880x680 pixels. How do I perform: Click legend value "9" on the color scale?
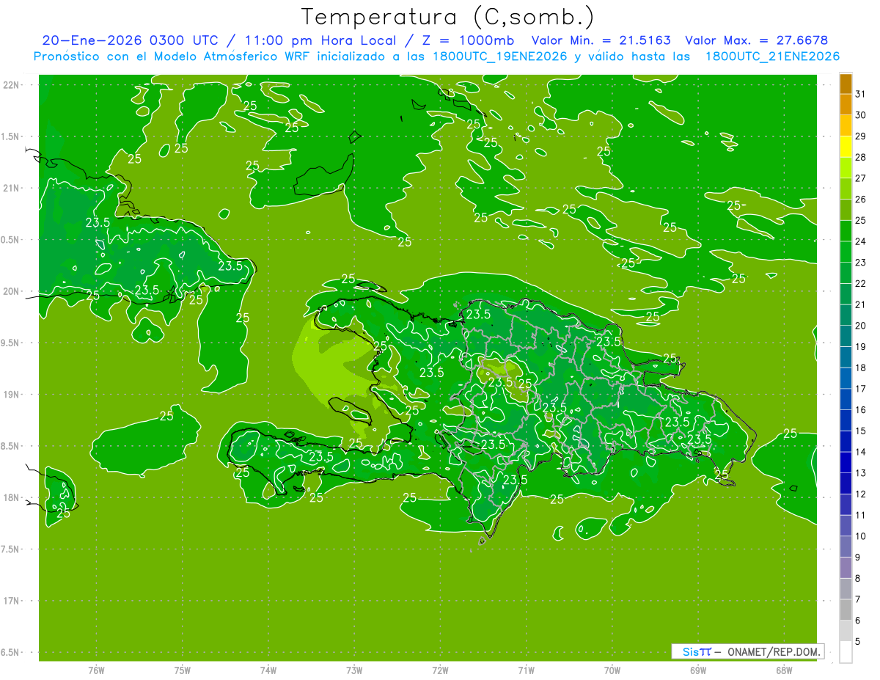pyautogui.click(x=858, y=557)
